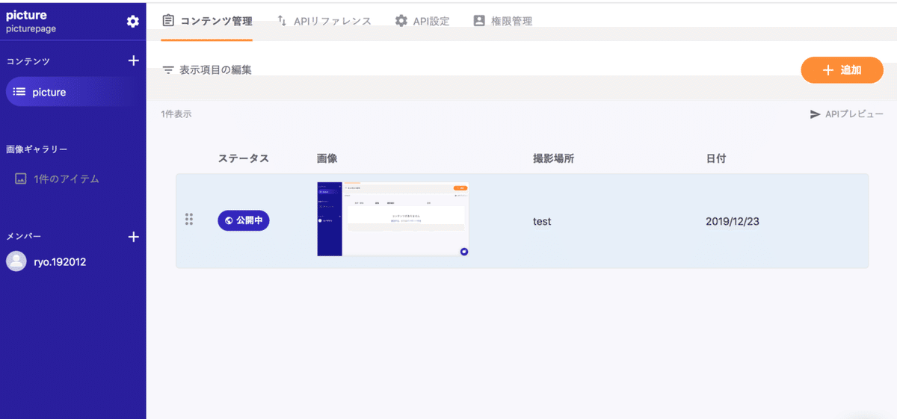Click the 公開中 status badge
Image resolution: width=897 pixels, height=419 pixels.
pyautogui.click(x=244, y=220)
